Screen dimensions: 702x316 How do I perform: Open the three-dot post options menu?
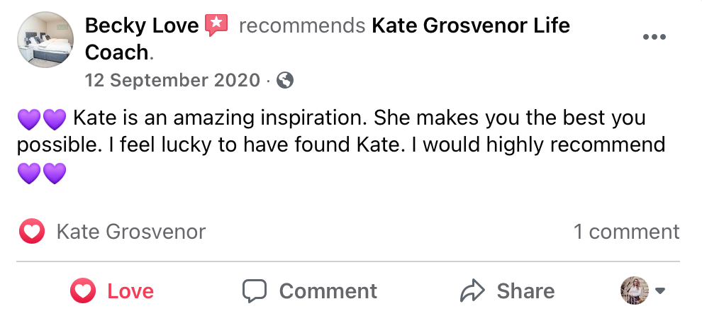pyautogui.click(x=654, y=38)
